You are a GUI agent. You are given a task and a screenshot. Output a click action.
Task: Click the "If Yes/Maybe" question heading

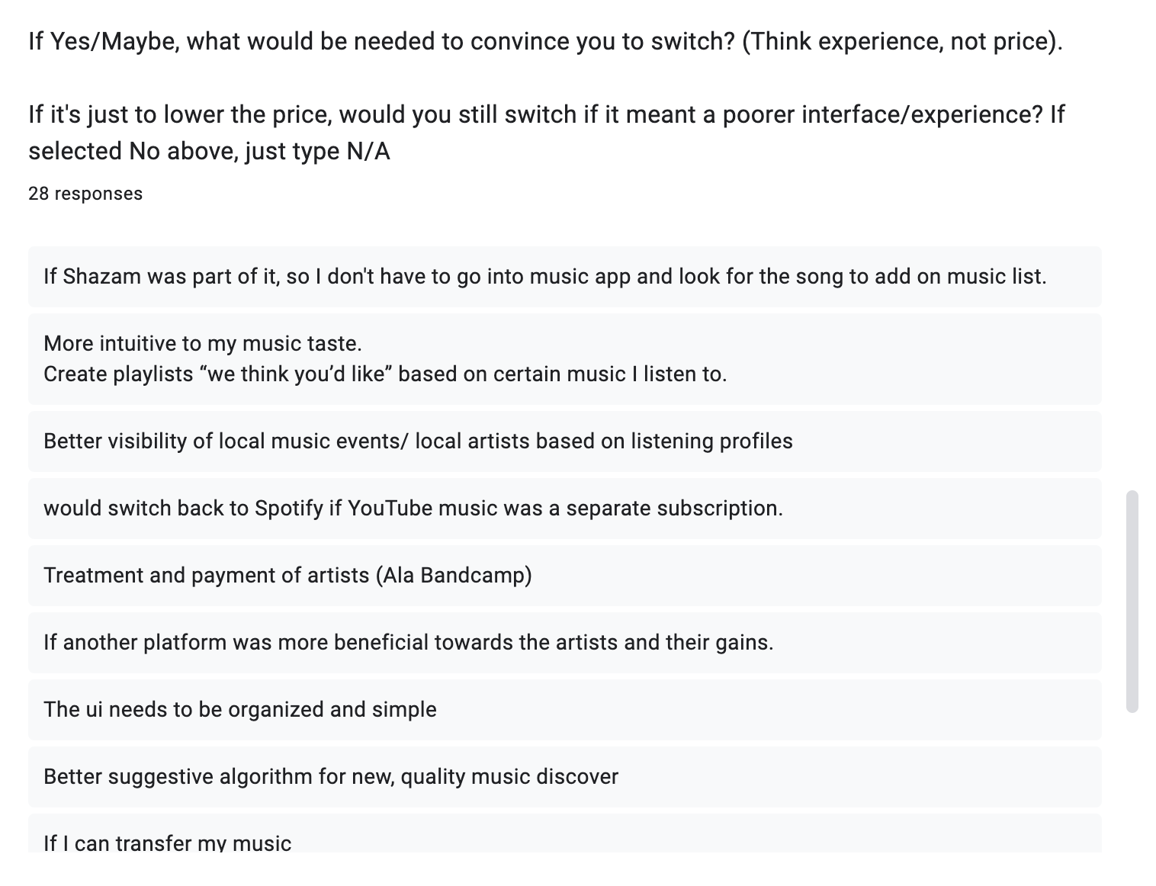(381, 41)
